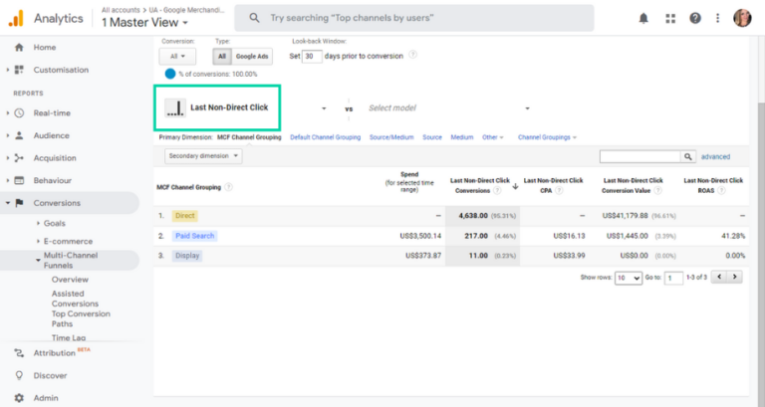Open the Other dimension dropdown
Screen dimensions: 765x407
pos(493,137)
